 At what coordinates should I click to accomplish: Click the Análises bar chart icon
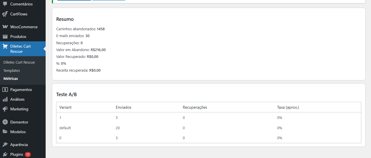(x=5, y=99)
